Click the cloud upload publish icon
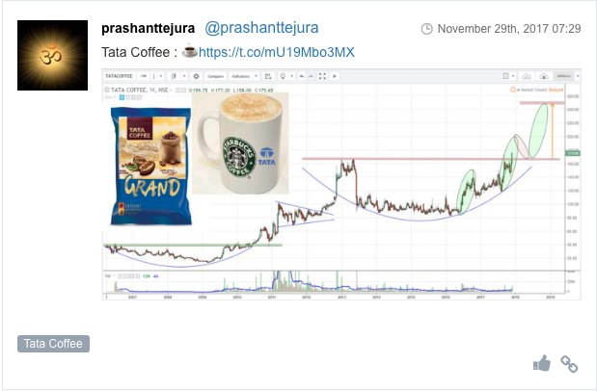This screenshot has width=597, height=391. (x=544, y=76)
